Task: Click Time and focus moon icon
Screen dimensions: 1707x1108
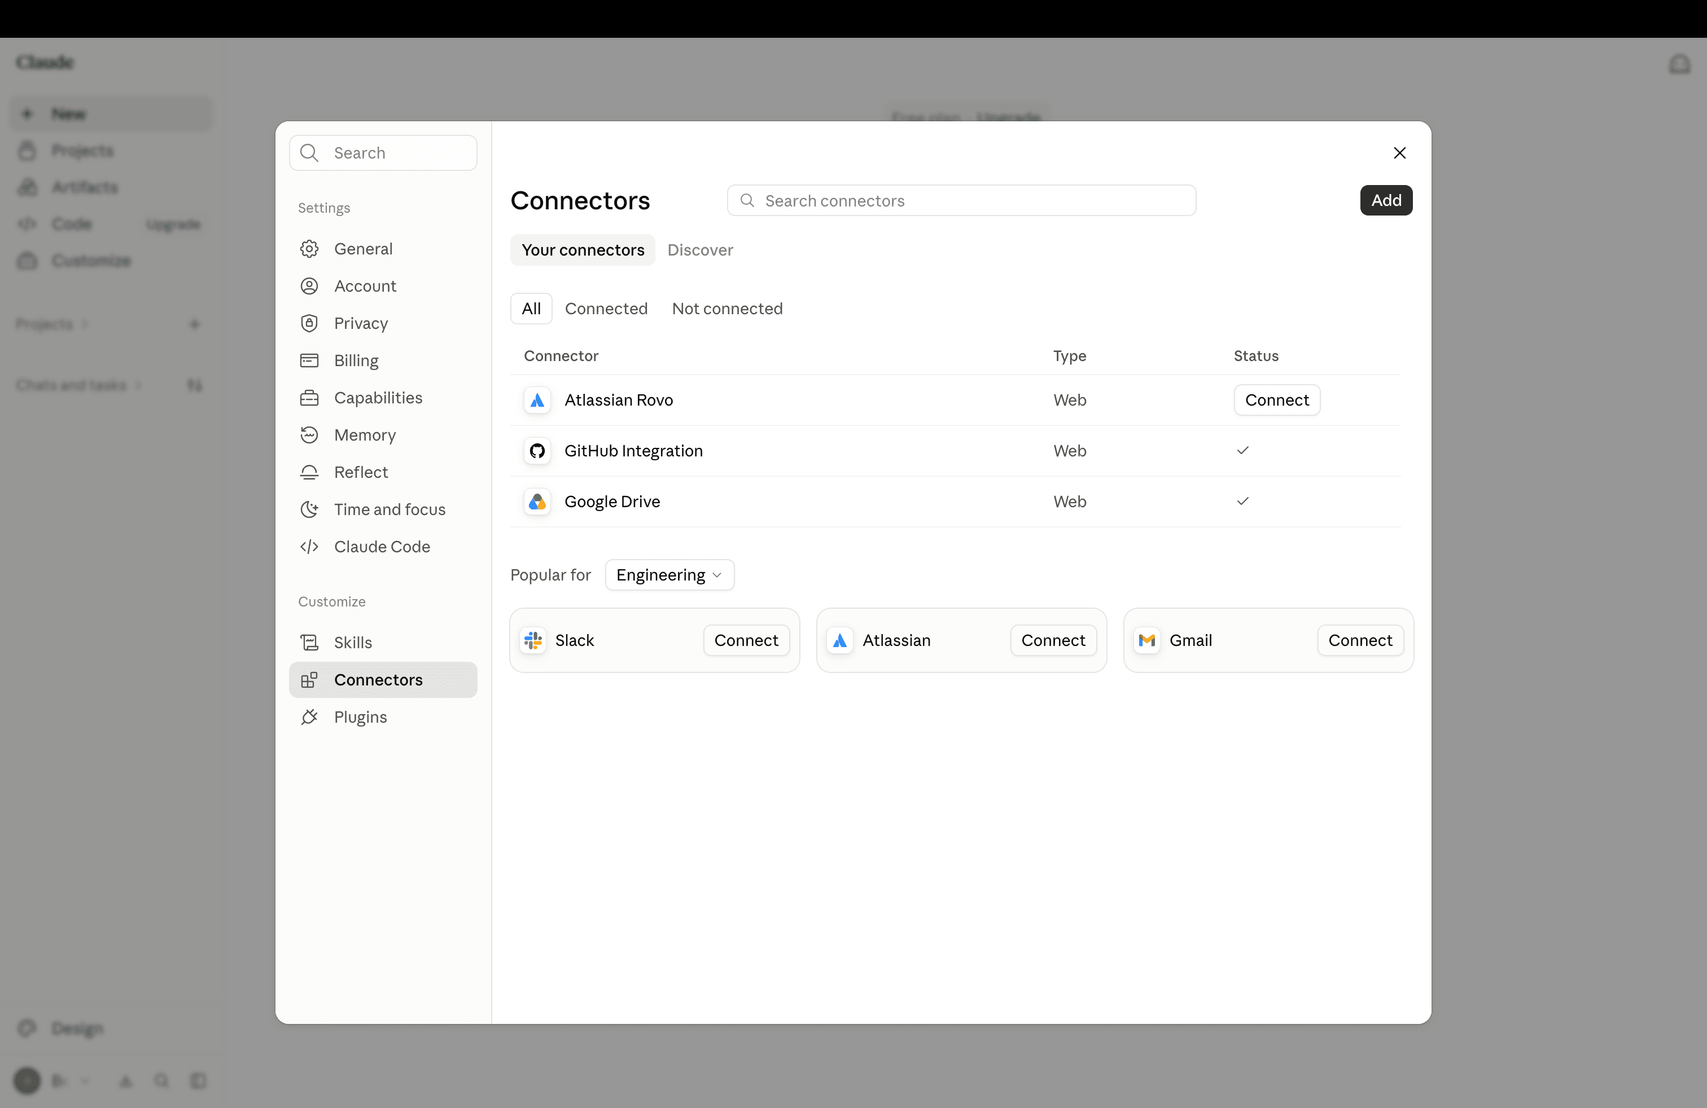Action: coord(309,509)
